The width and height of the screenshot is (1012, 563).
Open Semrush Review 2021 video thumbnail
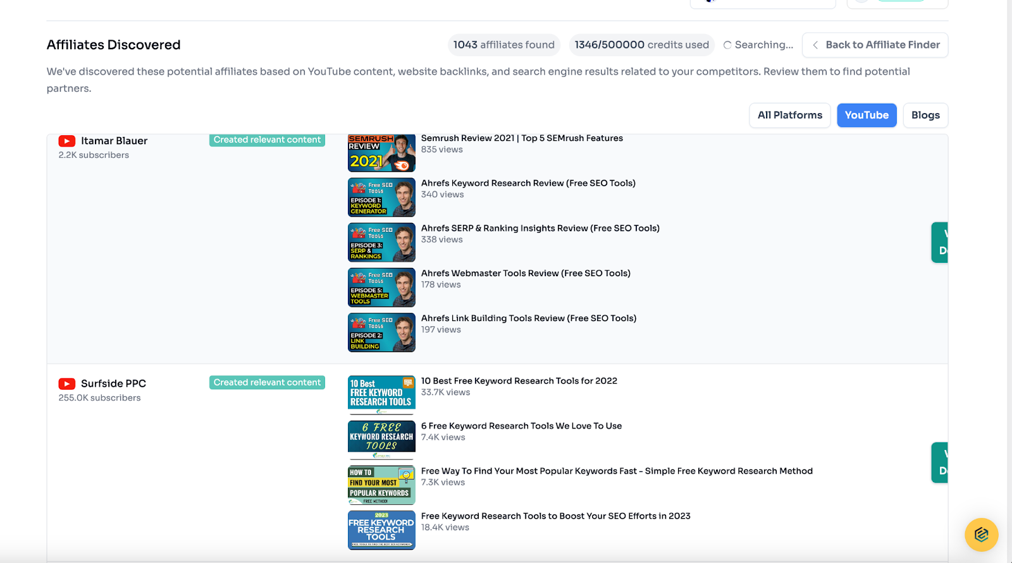point(381,153)
